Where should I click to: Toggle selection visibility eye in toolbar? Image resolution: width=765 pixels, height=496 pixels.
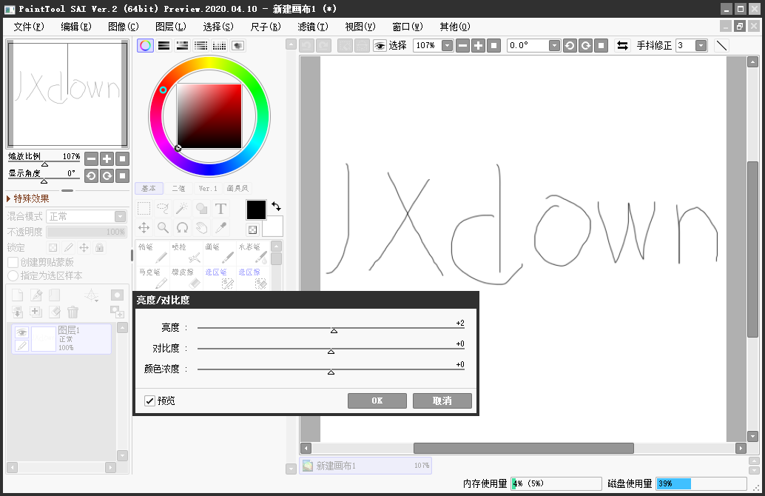380,45
